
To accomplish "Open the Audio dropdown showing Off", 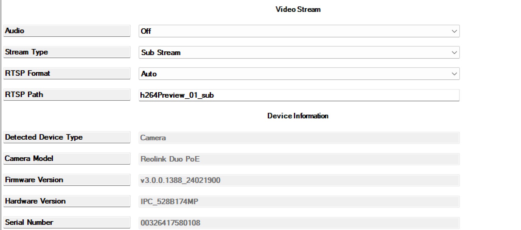I will 299,31.
